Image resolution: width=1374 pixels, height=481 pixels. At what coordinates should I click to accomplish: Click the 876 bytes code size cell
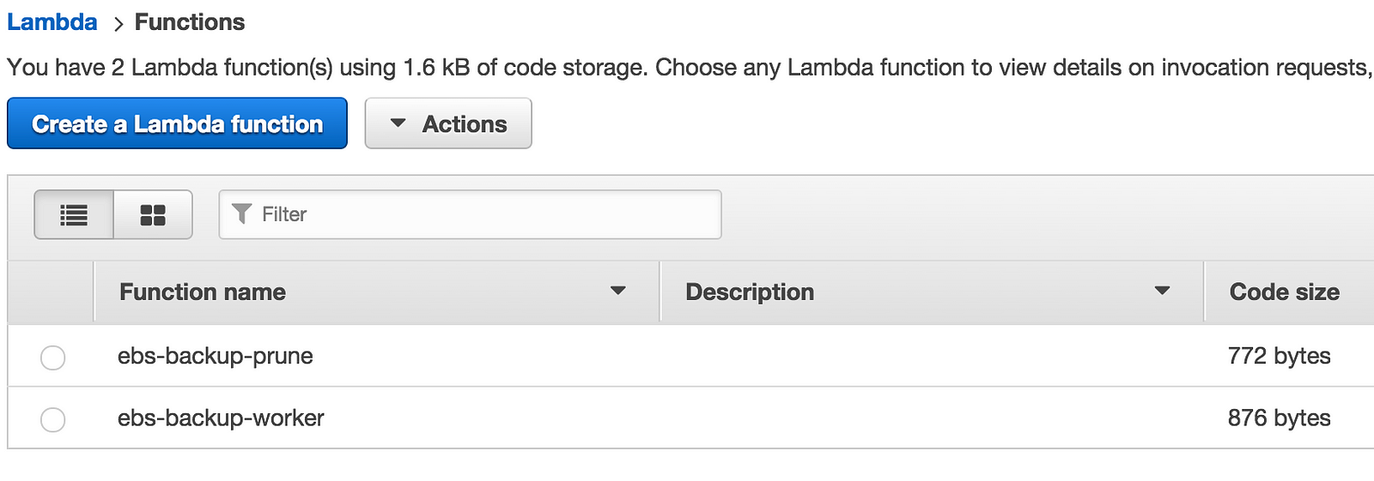pyautogui.click(x=1279, y=418)
